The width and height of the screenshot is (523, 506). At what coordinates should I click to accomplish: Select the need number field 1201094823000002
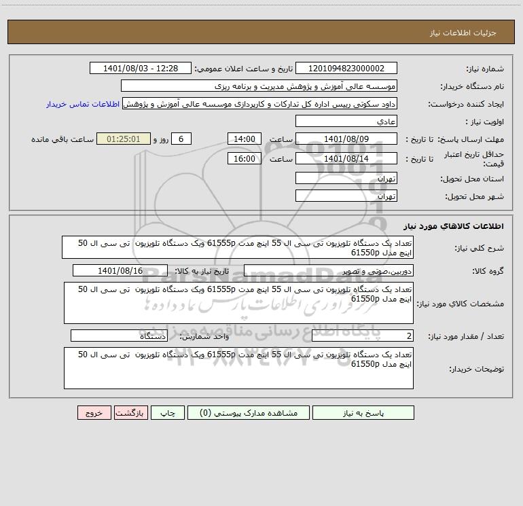point(346,68)
